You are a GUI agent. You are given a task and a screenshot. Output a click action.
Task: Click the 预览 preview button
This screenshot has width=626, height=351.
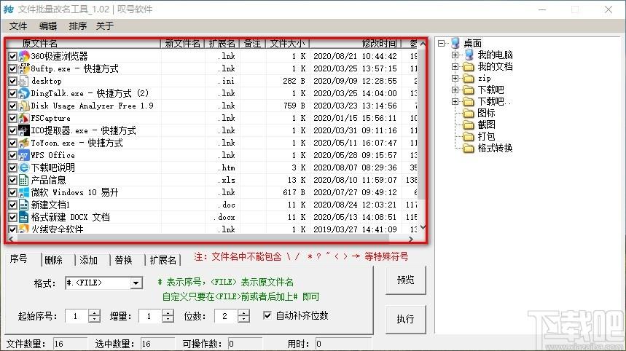click(x=406, y=280)
